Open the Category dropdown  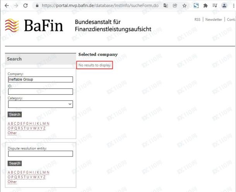coord(40,104)
